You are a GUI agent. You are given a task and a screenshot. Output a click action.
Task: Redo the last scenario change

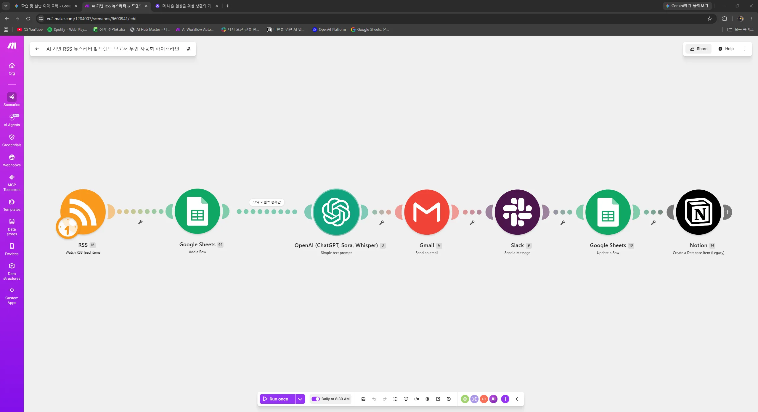coord(385,399)
